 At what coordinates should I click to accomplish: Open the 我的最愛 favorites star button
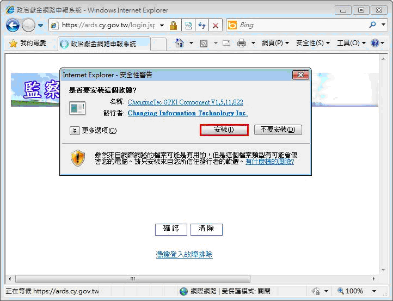tap(27, 43)
